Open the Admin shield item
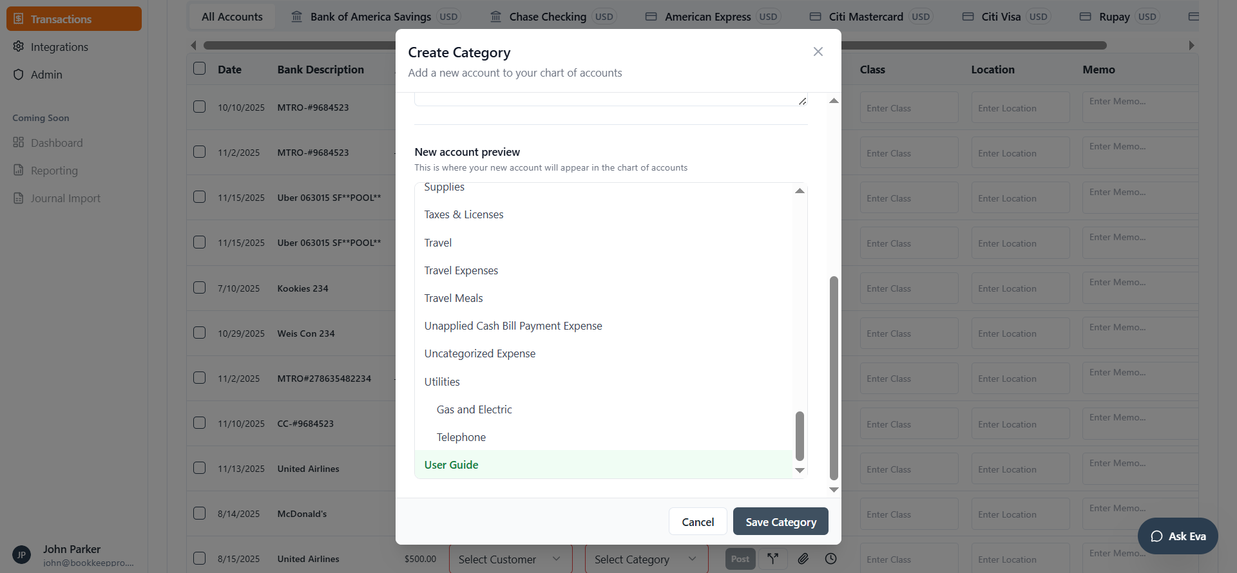The image size is (1237, 573). click(x=46, y=75)
